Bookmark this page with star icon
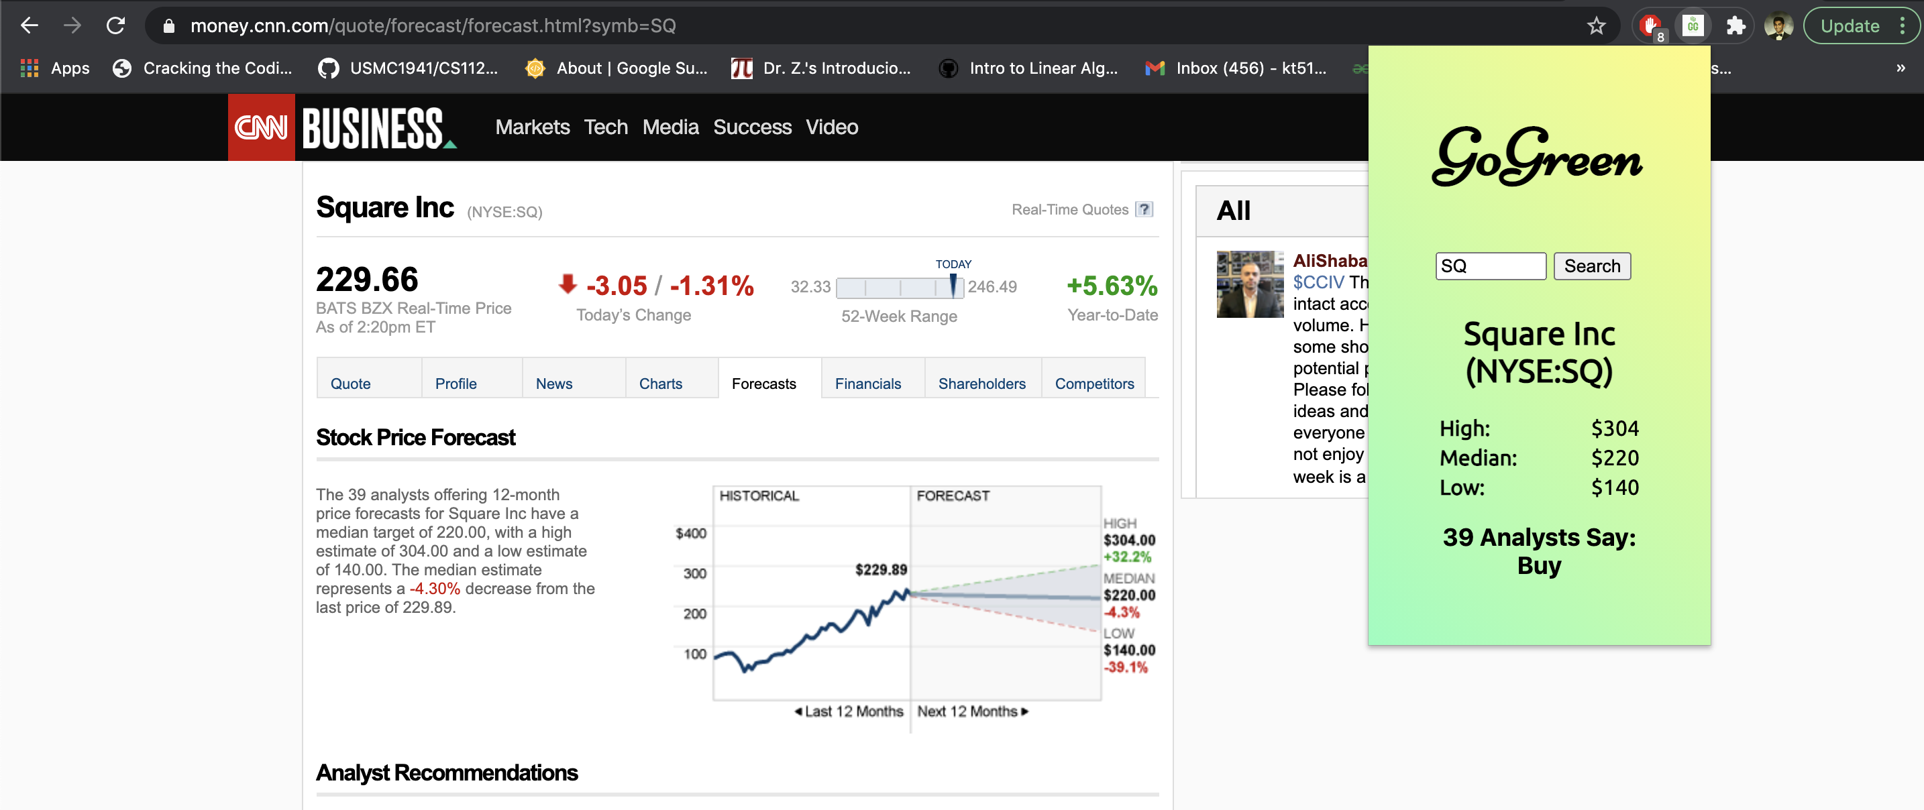Viewport: 1924px width, 810px height. coord(1596,26)
